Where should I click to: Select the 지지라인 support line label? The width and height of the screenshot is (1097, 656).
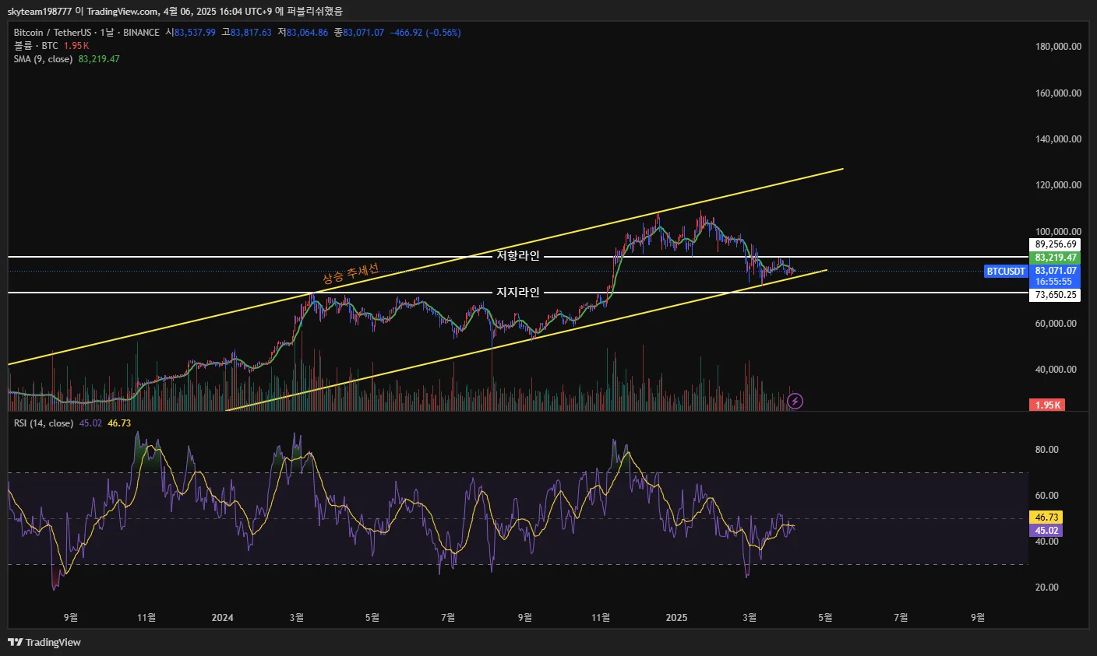(x=518, y=293)
